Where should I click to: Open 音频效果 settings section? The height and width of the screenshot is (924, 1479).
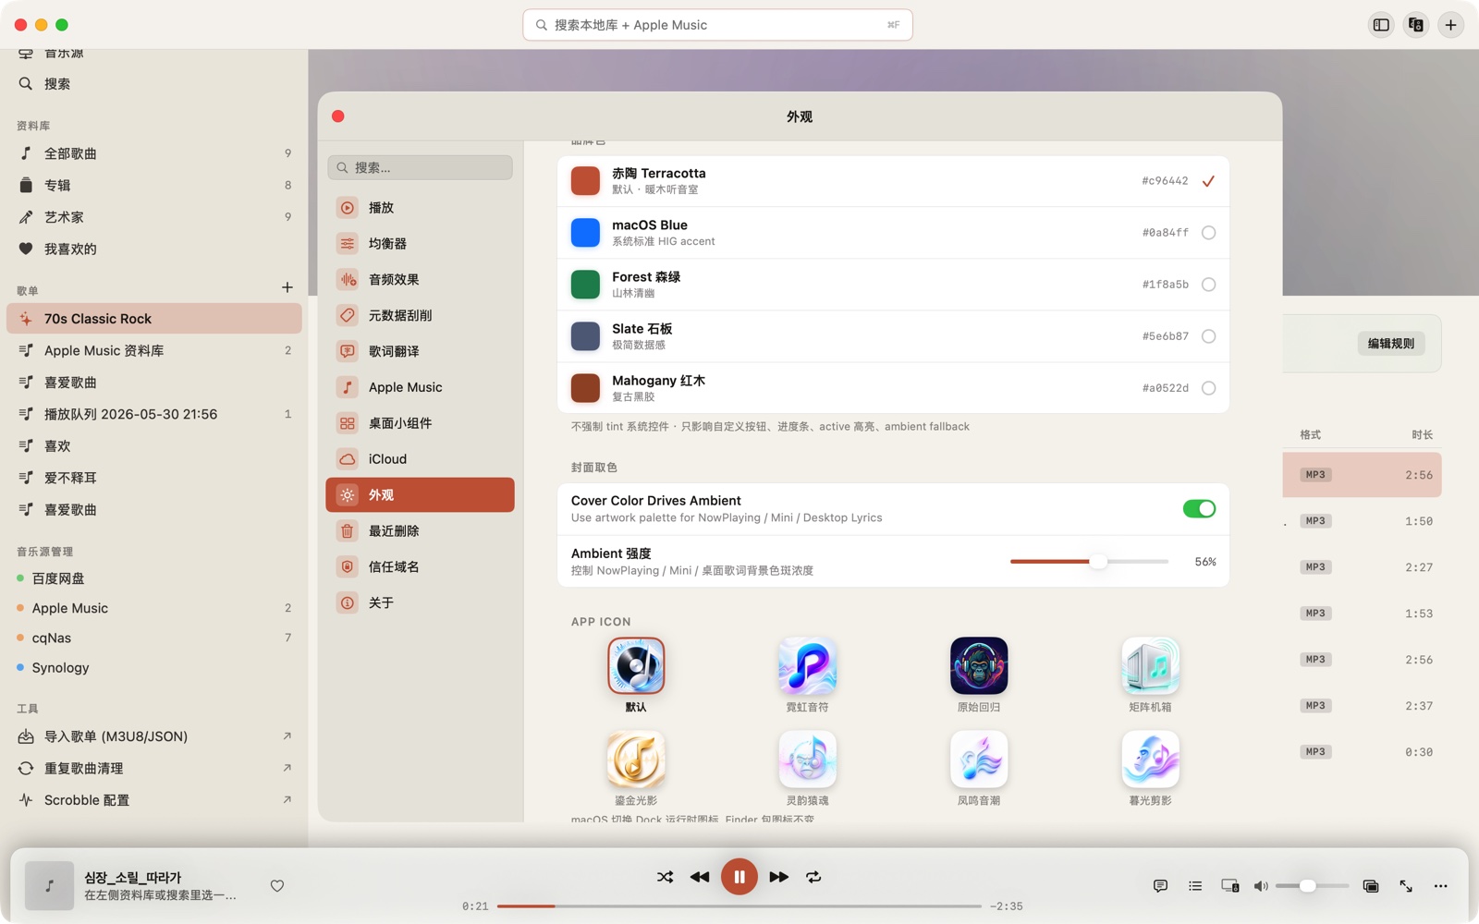[421, 279]
